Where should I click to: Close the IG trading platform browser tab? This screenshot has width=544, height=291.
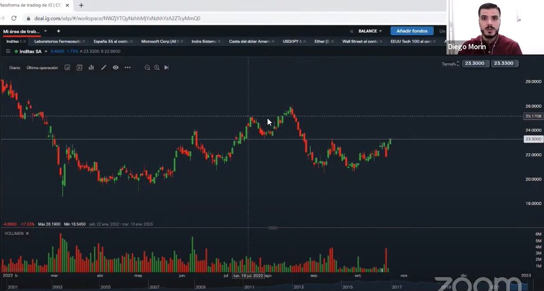tap(67, 5)
